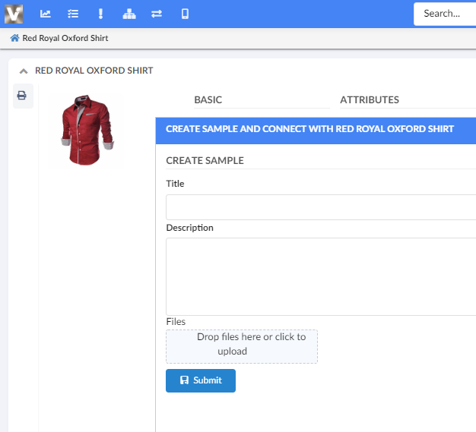
Task: Click the exchange arrows icon
Action: coord(157,14)
